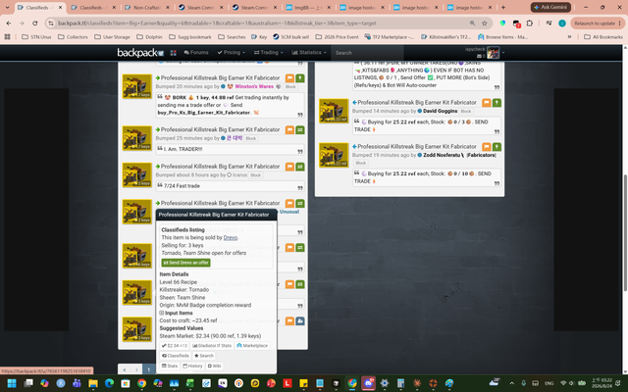Screen dimensions: 628x392
Task: Open Wiki button in item popup
Action: pyautogui.click(x=215, y=366)
